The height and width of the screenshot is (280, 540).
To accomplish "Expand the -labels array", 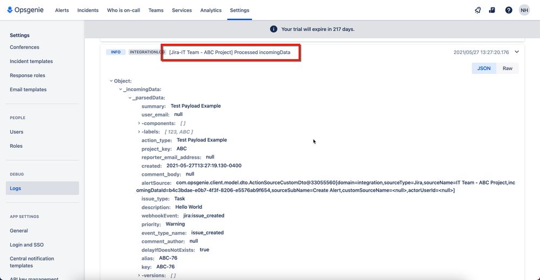I will pyautogui.click(x=139, y=132).
